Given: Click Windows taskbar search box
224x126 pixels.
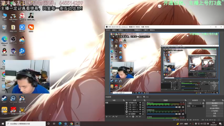Looking at the screenshot, I should [26, 124].
